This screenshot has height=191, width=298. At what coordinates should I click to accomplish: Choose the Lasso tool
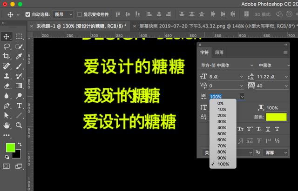pyautogui.click(x=7, y=46)
